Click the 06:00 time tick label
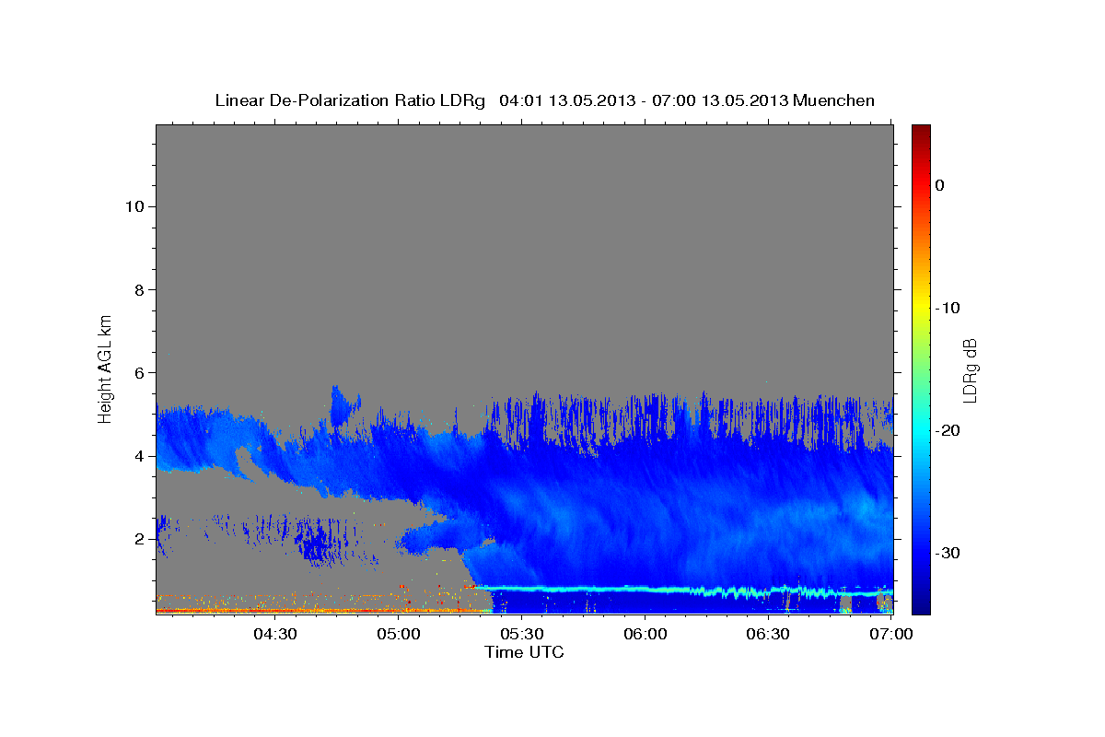 645,634
